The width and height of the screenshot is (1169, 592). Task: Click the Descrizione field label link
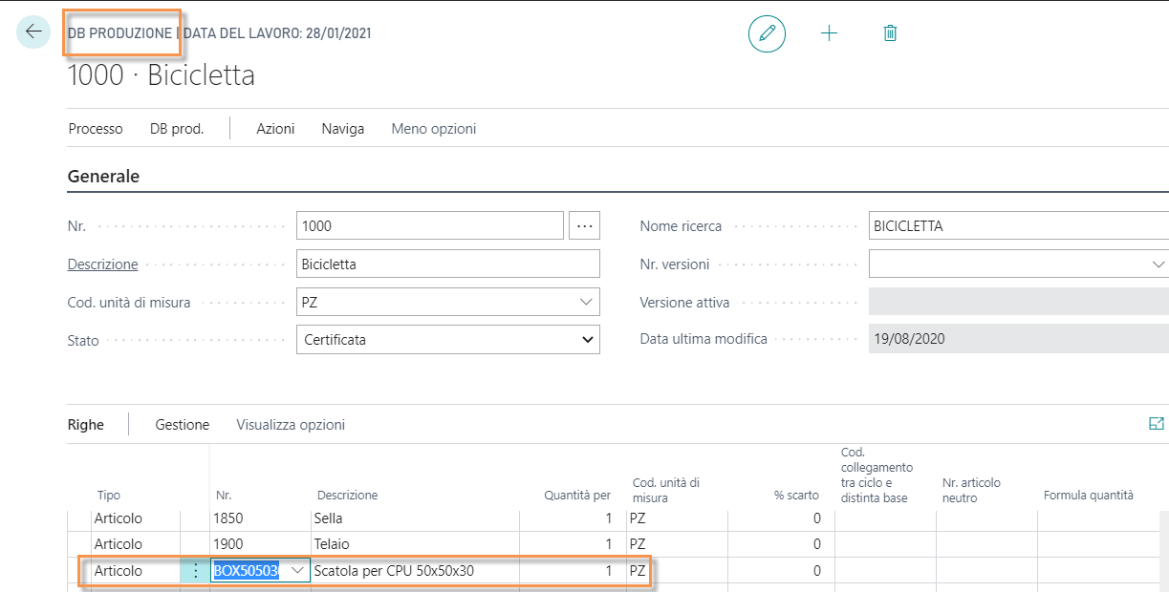point(102,264)
